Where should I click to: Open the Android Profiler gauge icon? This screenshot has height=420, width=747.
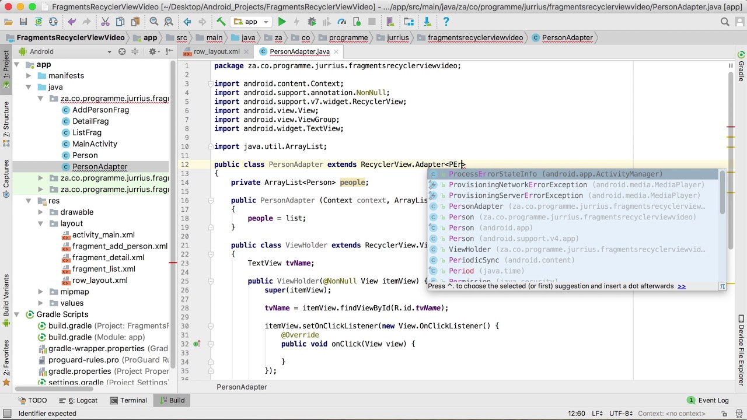pyautogui.click(x=342, y=22)
